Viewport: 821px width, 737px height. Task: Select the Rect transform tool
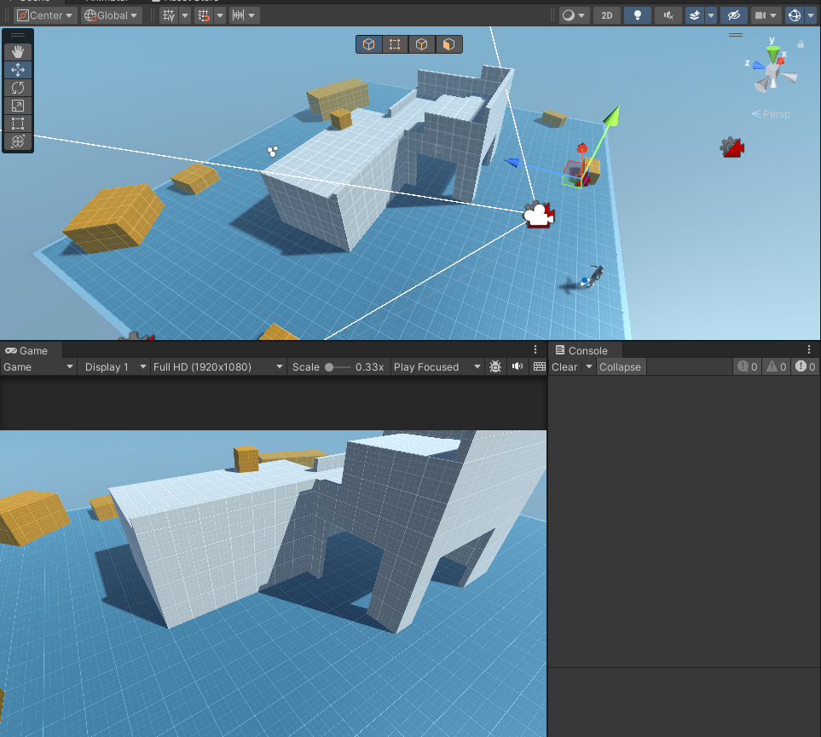(x=18, y=124)
